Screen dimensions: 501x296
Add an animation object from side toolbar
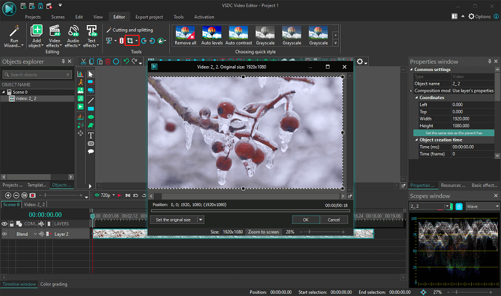pyautogui.click(x=80, y=82)
